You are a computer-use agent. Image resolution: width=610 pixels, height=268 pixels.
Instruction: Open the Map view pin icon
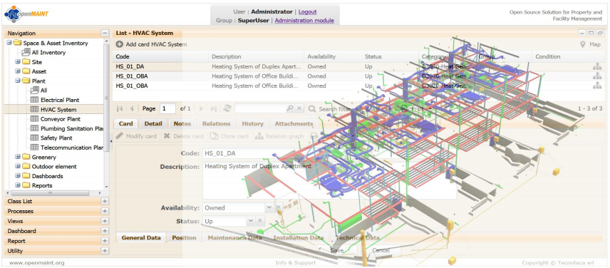[583, 44]
